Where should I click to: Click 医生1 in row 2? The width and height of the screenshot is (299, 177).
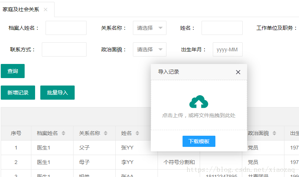pyautogui.click(x=43, y=162)
